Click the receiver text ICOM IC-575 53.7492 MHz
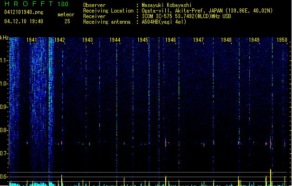The image size is (292, 186). click(x=186, y=16)
